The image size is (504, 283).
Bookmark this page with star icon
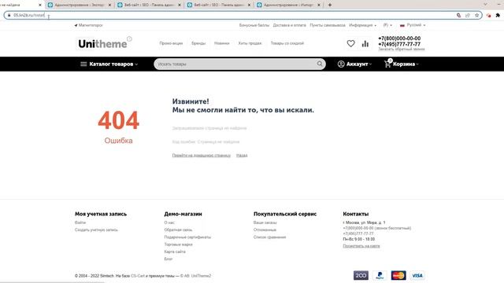click(476, 15)
